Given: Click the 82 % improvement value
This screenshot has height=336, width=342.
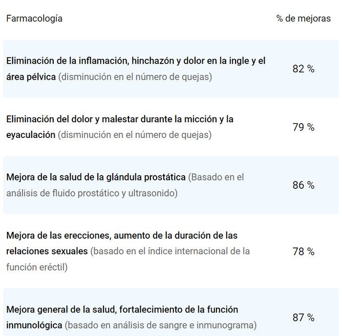Looking at the screenshot, I should [x=303, y=69].
